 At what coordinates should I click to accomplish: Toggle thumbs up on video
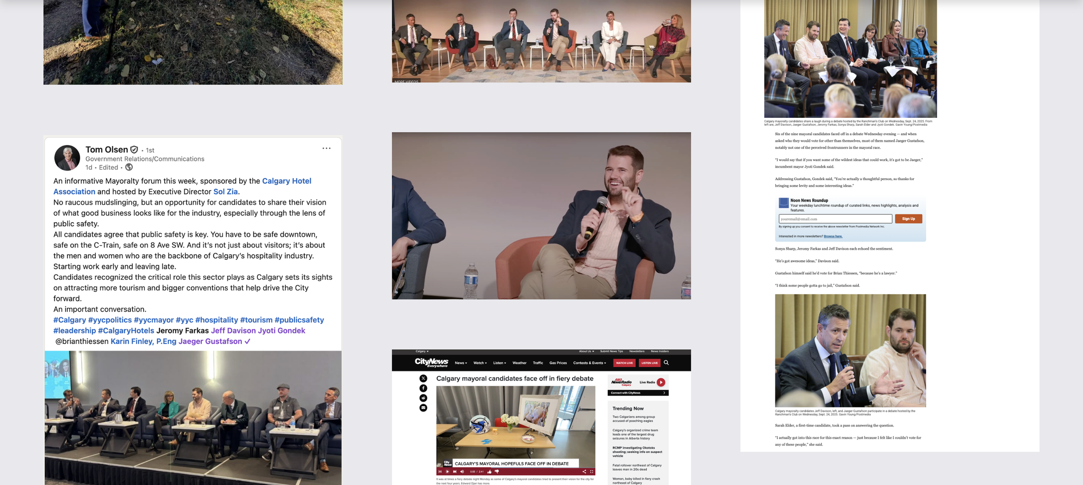click(490, 472)
